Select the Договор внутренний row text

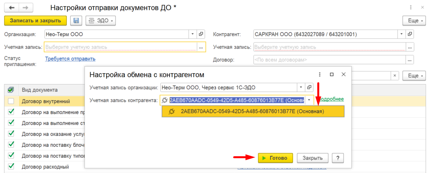[x=46, y=101]
